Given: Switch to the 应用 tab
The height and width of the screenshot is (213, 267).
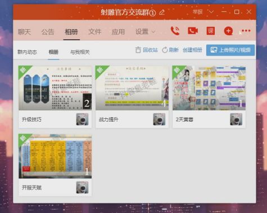Looking at the screenshot, I should (x=118, y=32).
